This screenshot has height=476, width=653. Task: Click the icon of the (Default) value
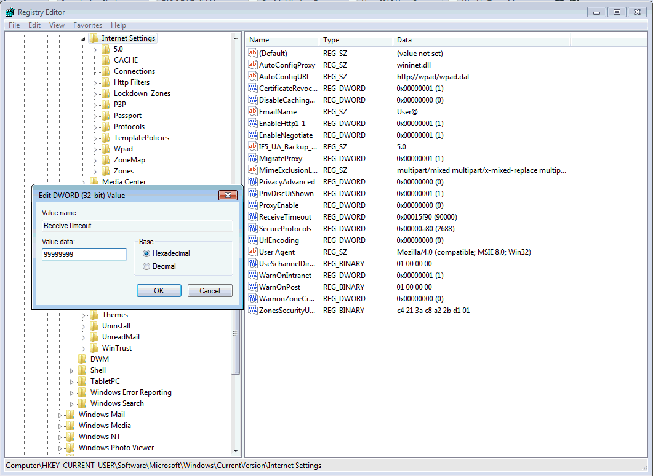(x=253, y=53)
